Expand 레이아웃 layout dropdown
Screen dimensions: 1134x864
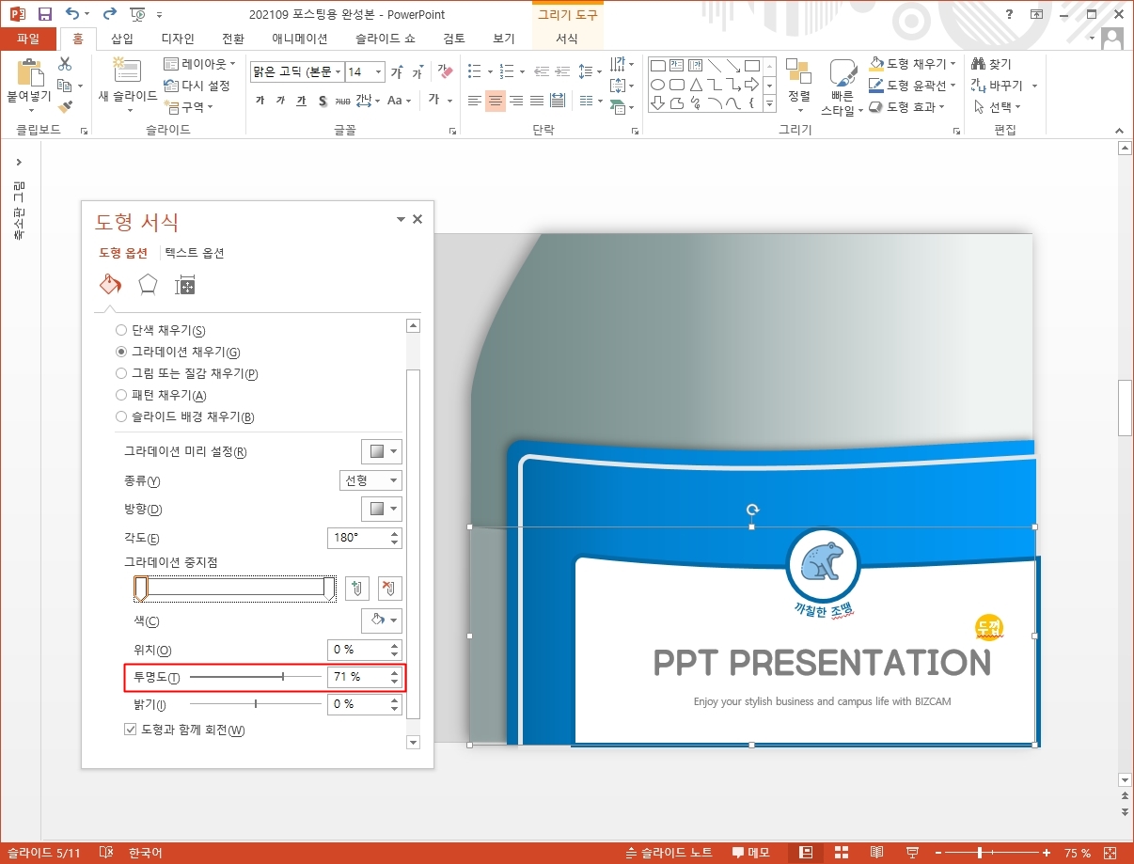[x=199, y=64]
